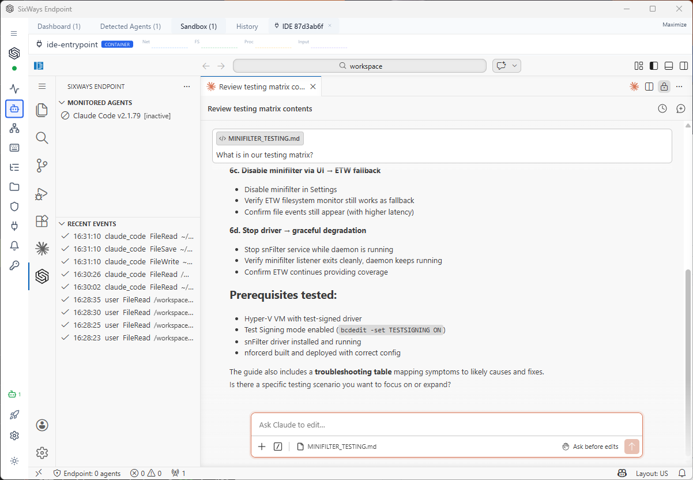
Task: Toggle the lock icon on the editor toolbar
Action: click(x=664, y=87)
